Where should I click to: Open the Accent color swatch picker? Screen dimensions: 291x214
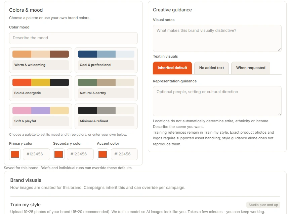pos(102,154)
